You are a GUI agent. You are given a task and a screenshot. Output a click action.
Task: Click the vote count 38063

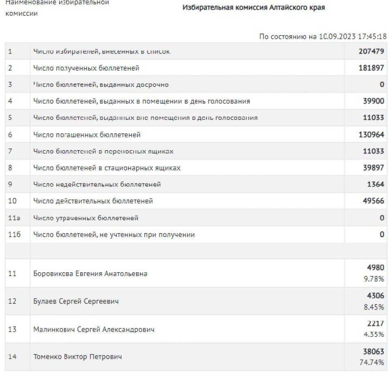pos(373,351)
